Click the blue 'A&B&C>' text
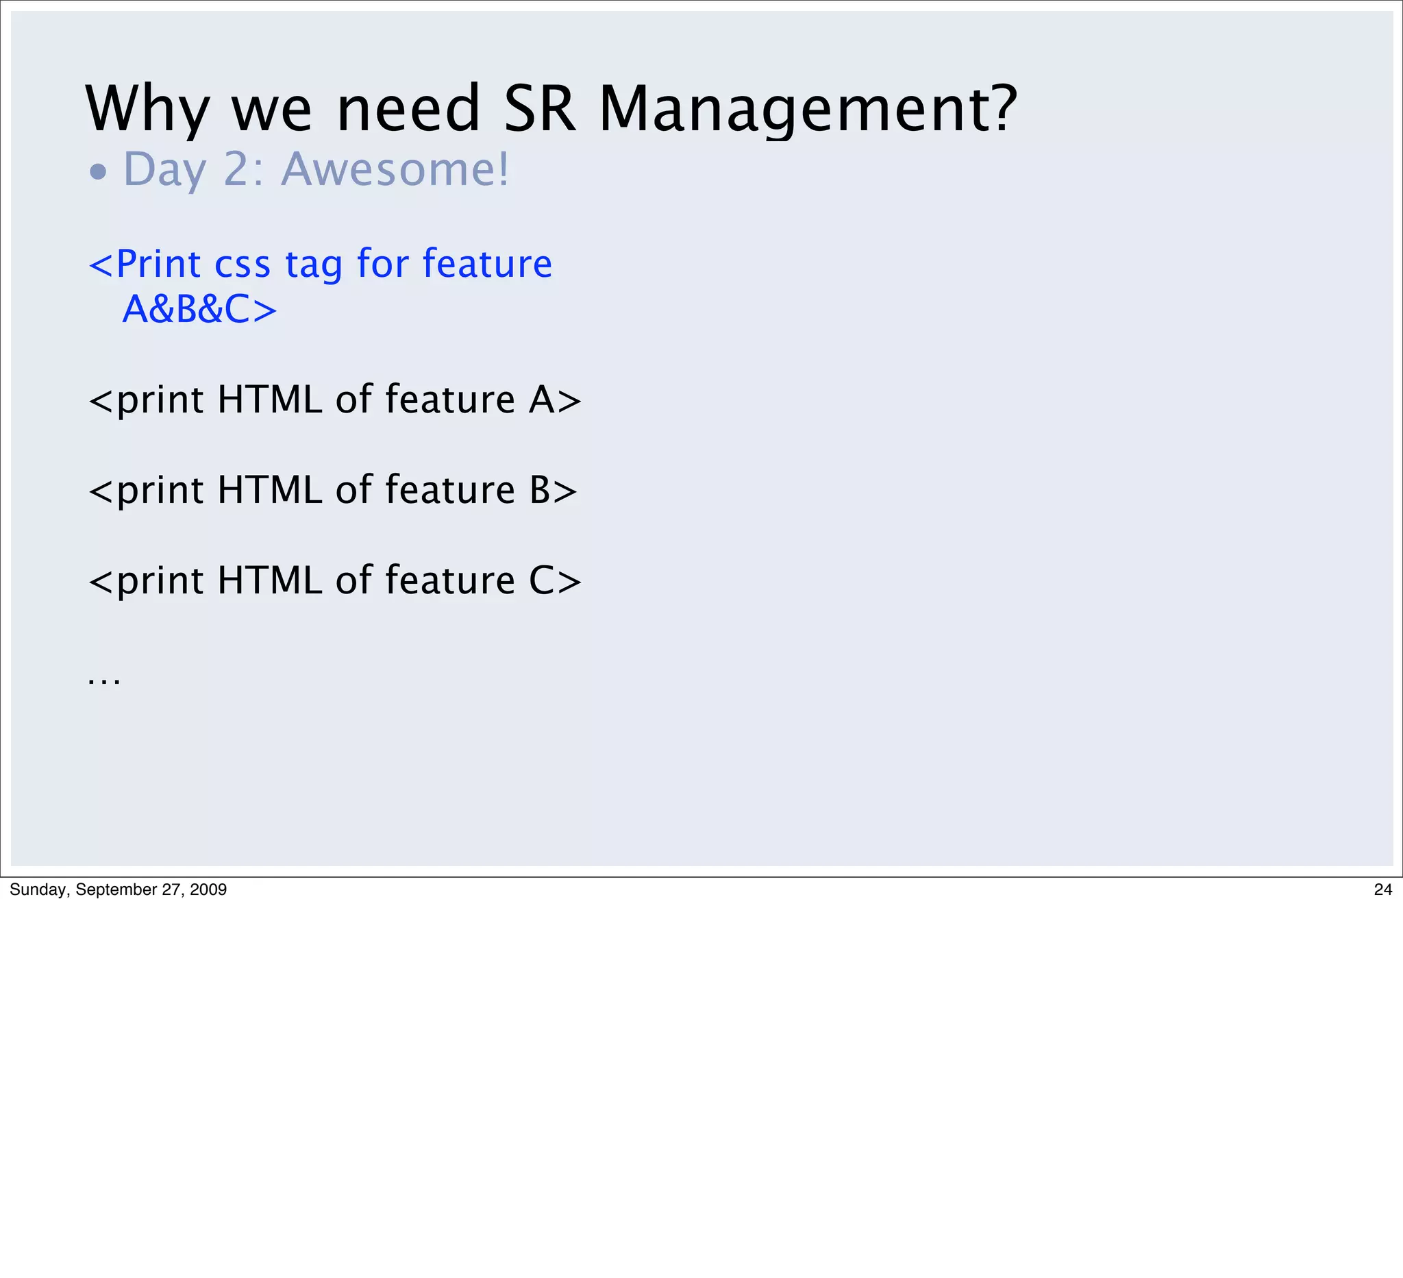This screenshot has width=1403, height=1278. (200, 309)
